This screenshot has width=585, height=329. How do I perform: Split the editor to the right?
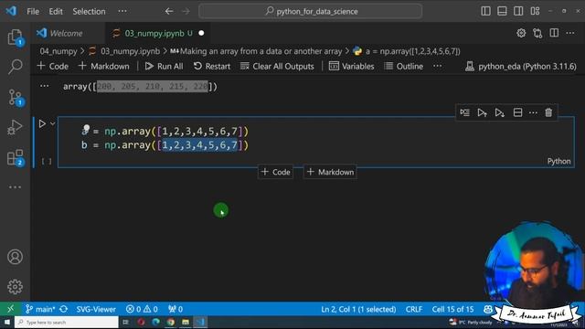pos(554,33)
